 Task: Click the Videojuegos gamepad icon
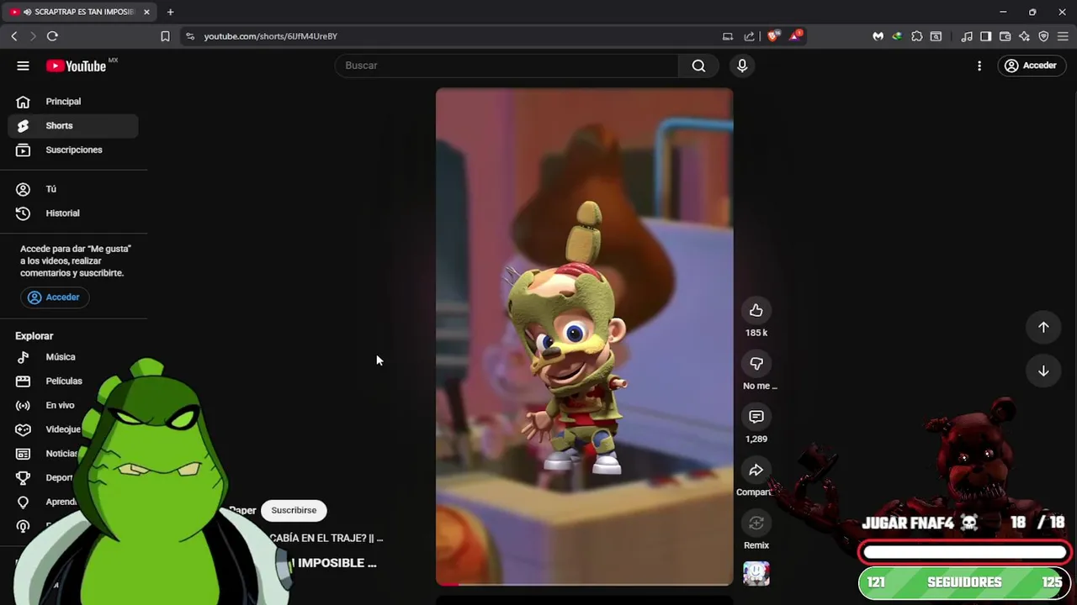point(23,429)
